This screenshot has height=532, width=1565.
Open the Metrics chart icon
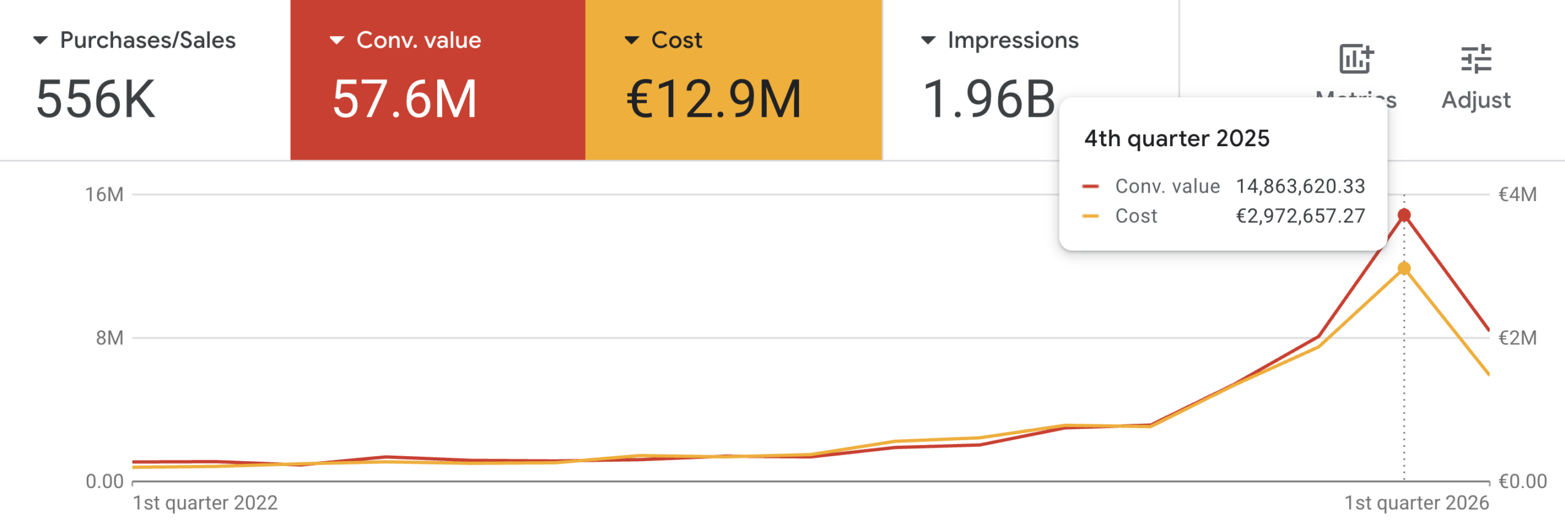point(1356,59)
